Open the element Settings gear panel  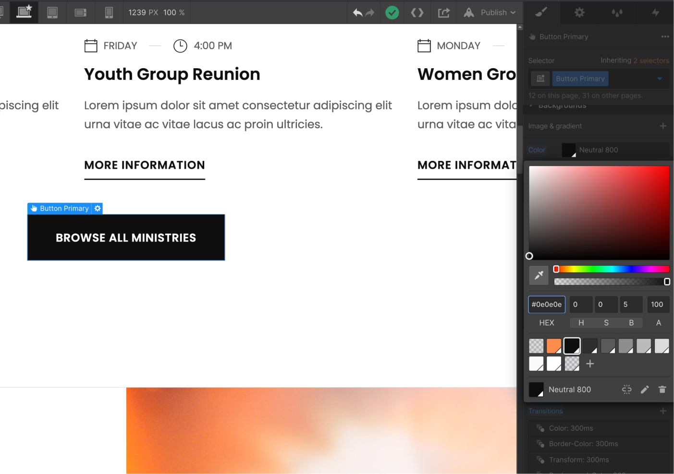pos(579,12)
